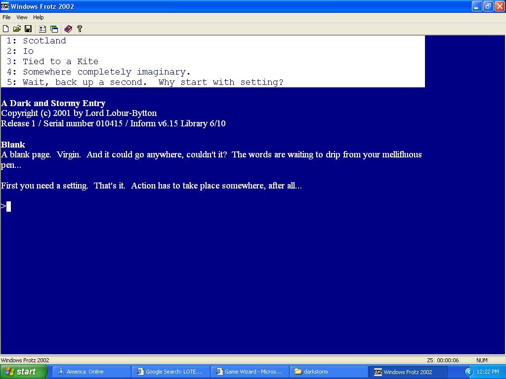
Task: Click the Frotz icon in title bar
Action: [x=5, y=6]
